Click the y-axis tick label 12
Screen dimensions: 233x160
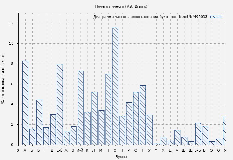11,23
